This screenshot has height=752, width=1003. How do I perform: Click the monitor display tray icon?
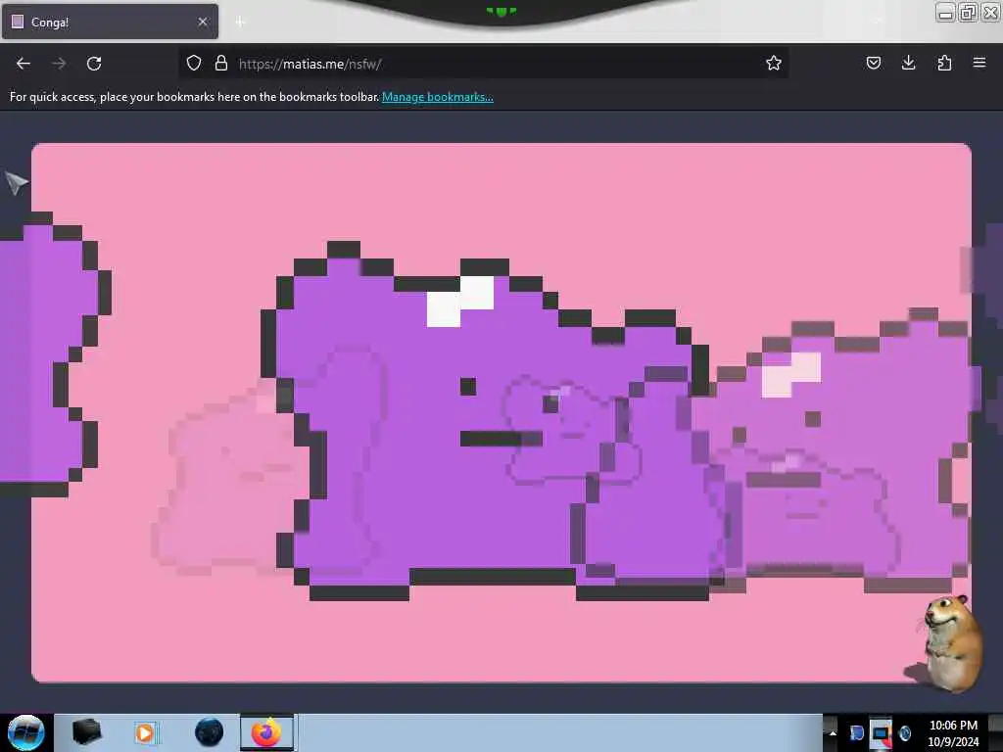click(x=881, y=733)
